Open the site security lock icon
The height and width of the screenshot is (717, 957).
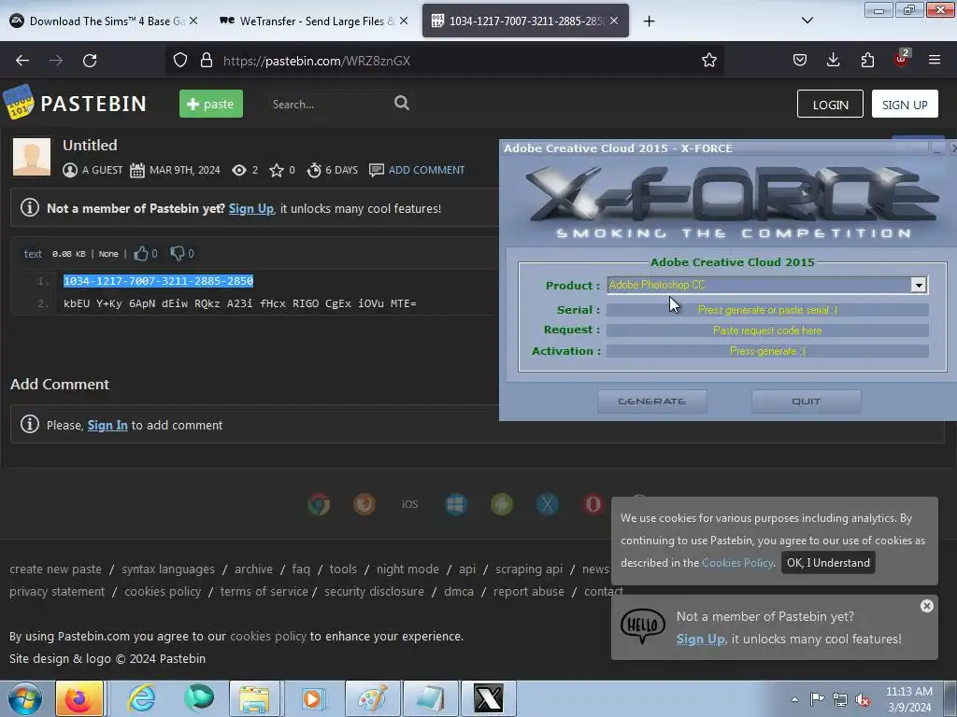(207, 61)
